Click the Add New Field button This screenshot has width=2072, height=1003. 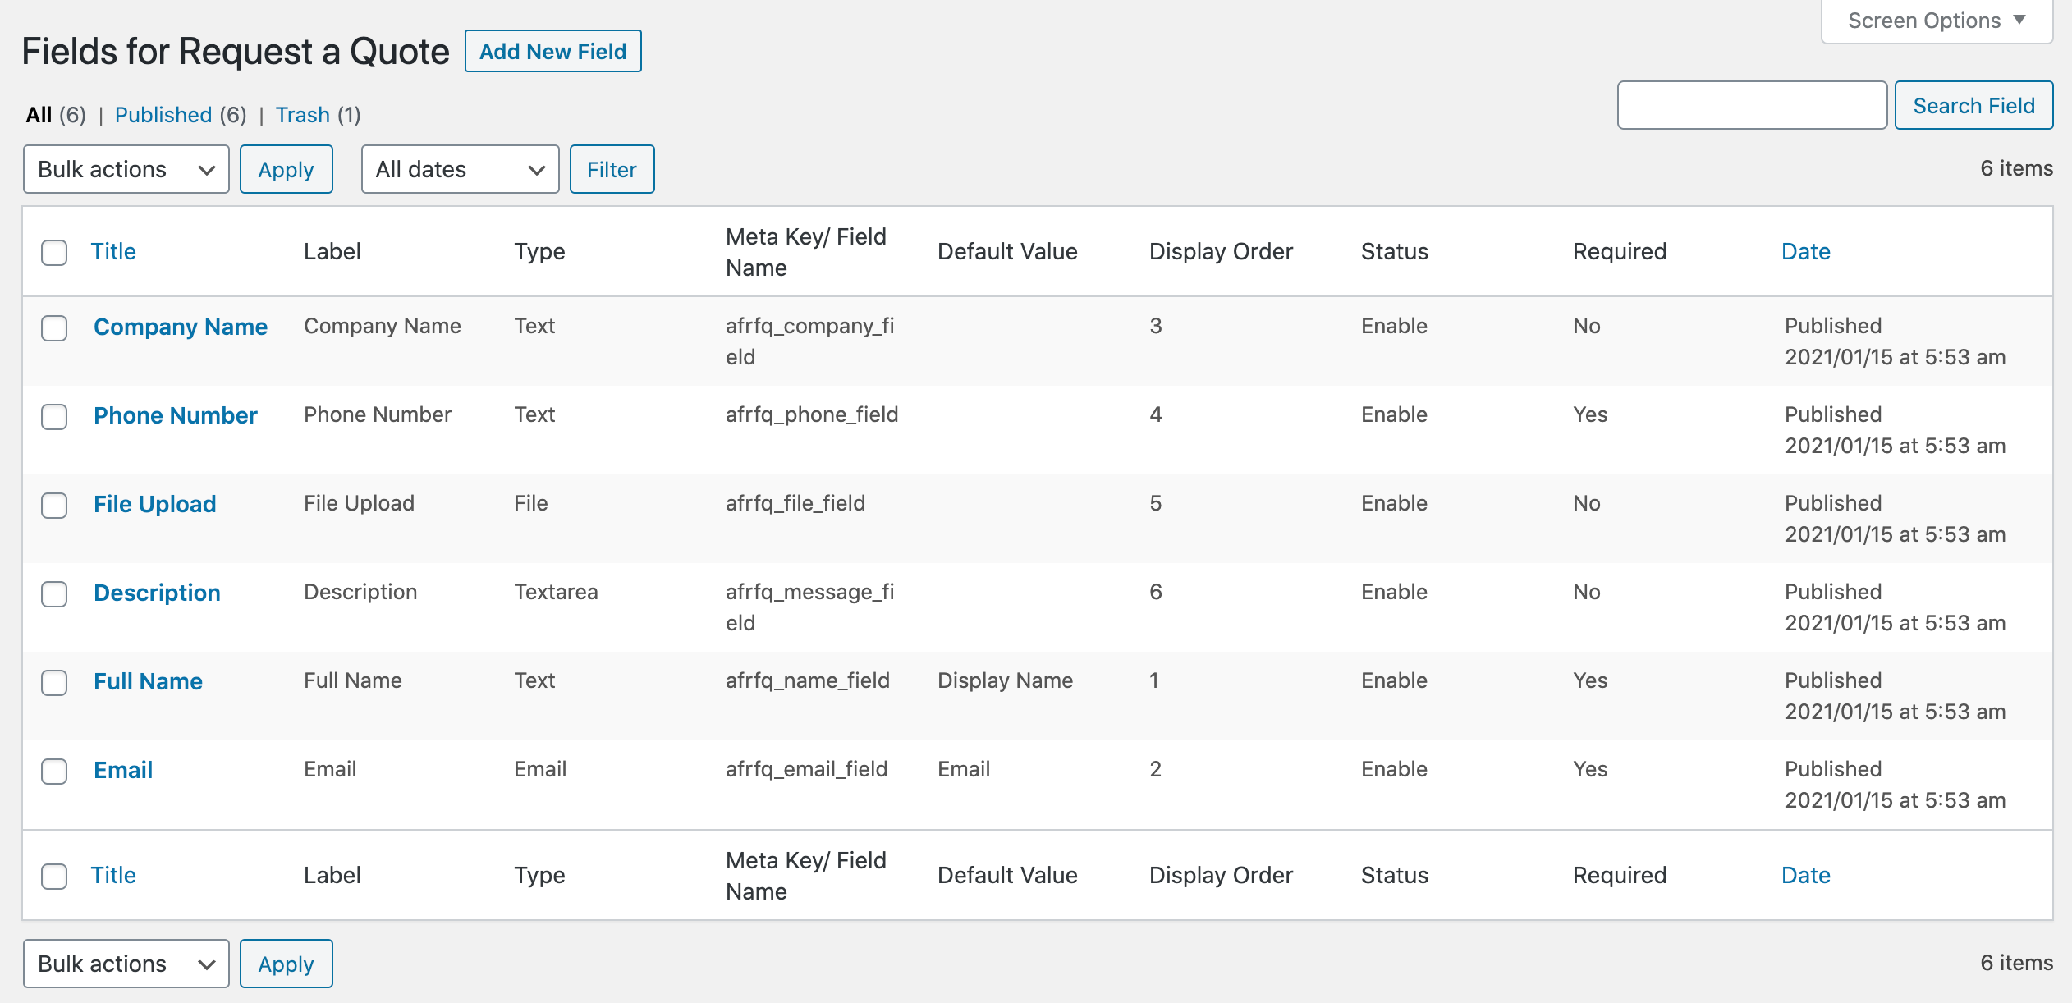click(552, 51)
